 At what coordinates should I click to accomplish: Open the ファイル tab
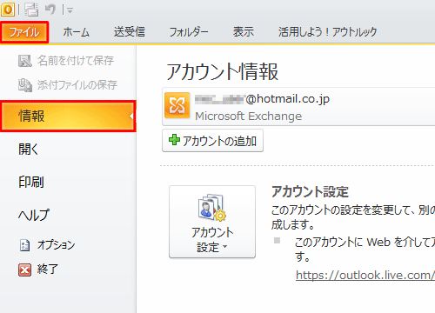click(24, 32)
